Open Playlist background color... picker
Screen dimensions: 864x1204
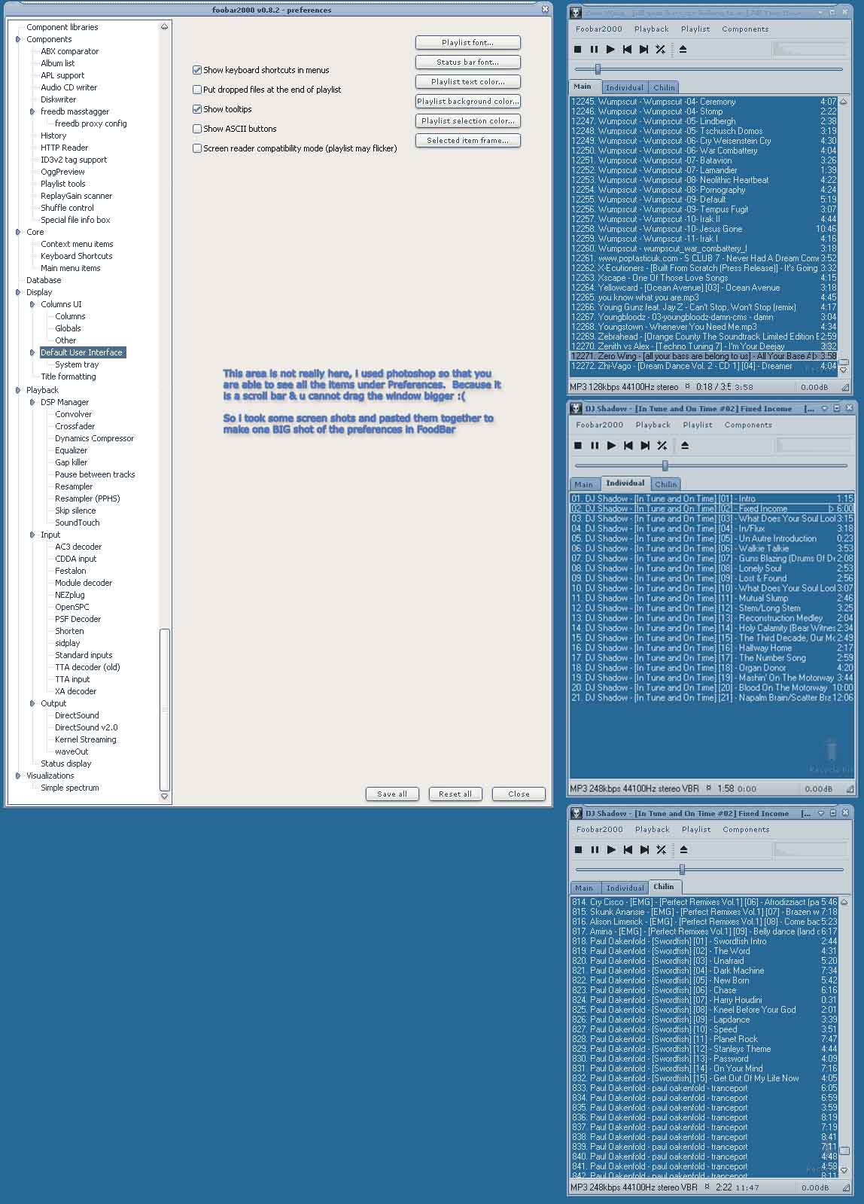tap(467, 102)
